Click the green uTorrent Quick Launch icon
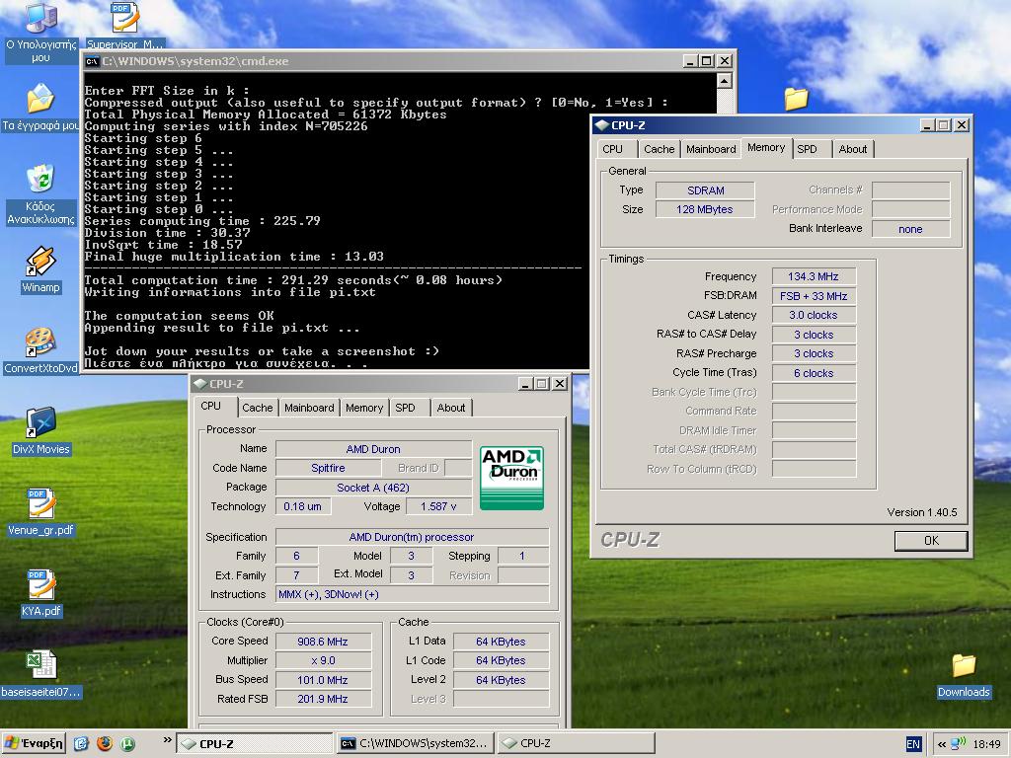This screenshot has width=1011, height=758. click(127, 744)
